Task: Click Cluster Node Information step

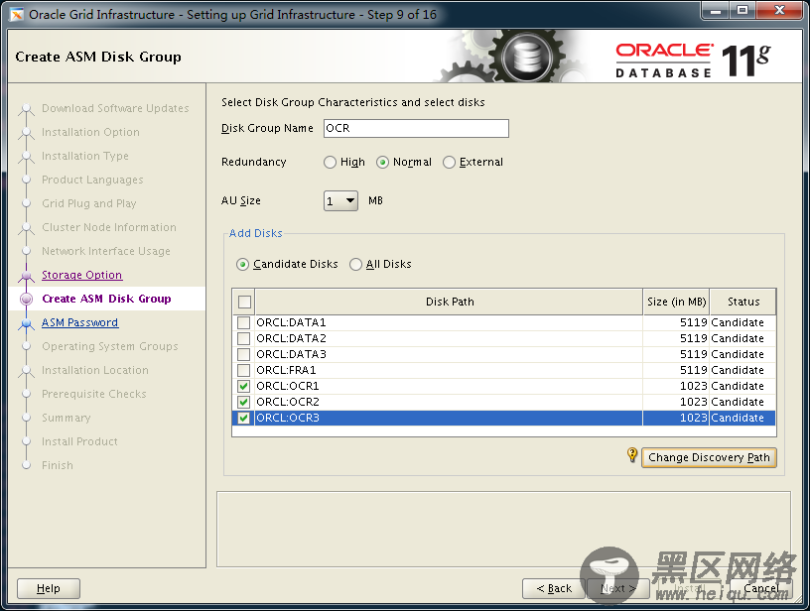Action: (109, 227)
